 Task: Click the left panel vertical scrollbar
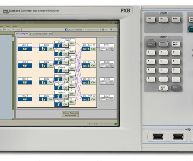13,77
